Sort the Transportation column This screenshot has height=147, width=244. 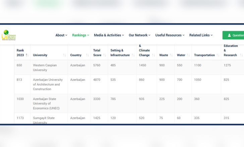click(218, 55)
